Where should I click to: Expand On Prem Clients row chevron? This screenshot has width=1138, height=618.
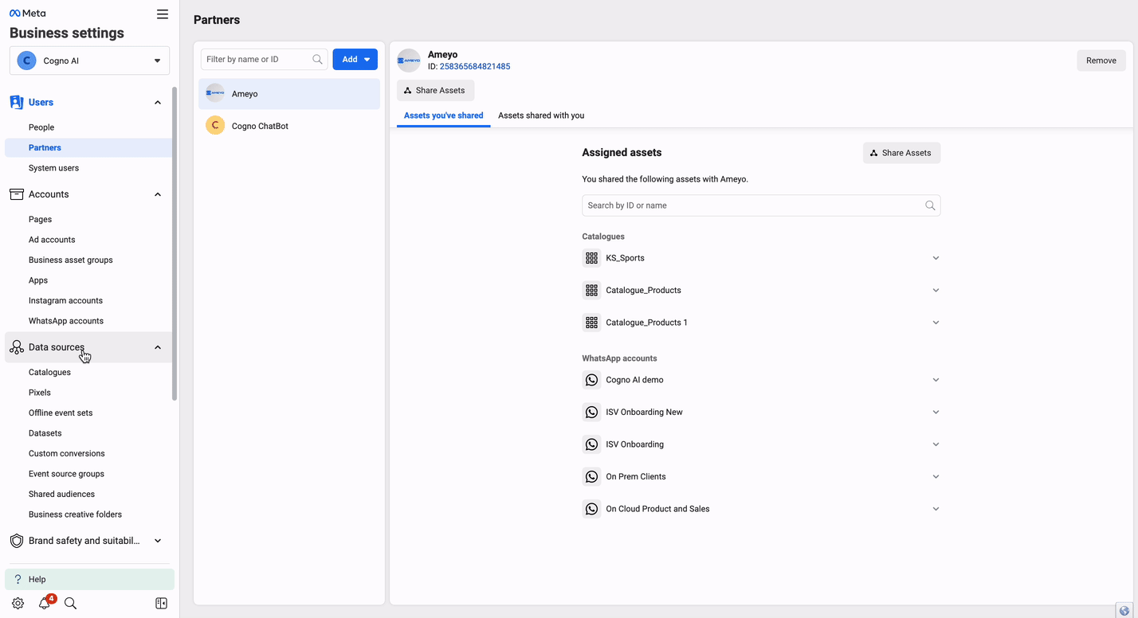[936, 476]
